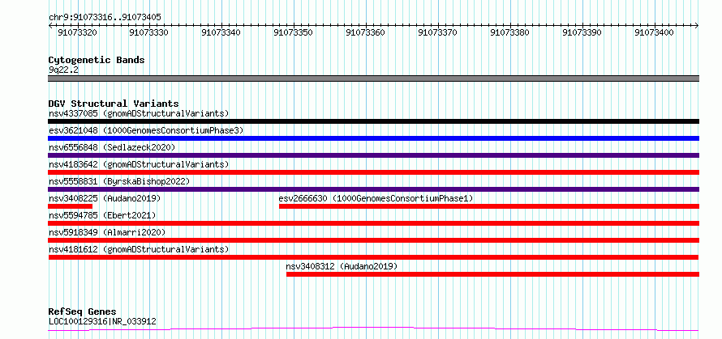Click the short red nsv3408225 variant bar
This screenshot has height=339, width=722.
tap(71, 206)
